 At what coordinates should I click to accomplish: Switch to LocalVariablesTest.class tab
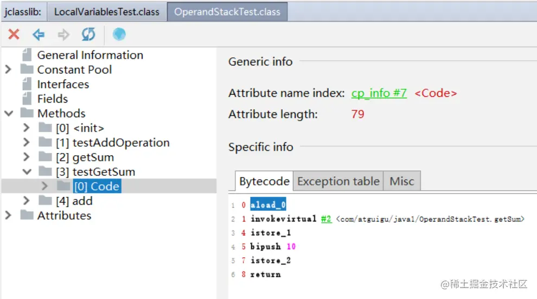coord(107,11)
